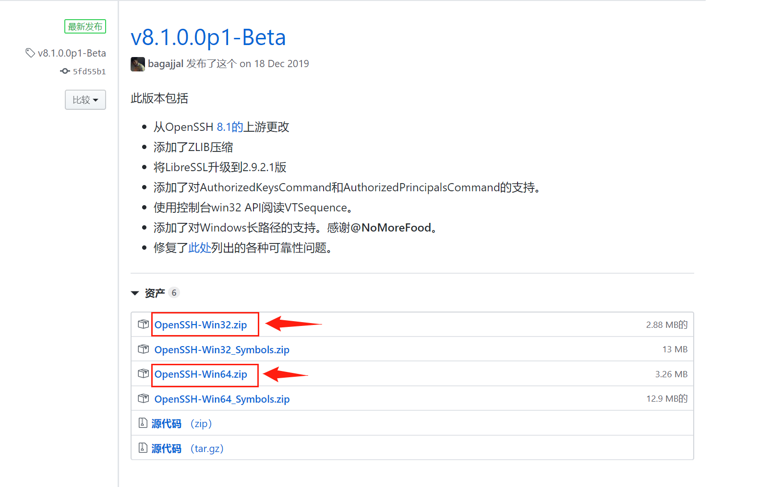Click the 12.9 MB size text

667,398
